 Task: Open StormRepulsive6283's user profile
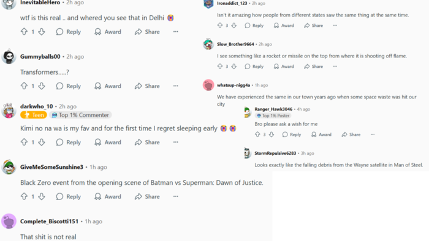[275, 153]
